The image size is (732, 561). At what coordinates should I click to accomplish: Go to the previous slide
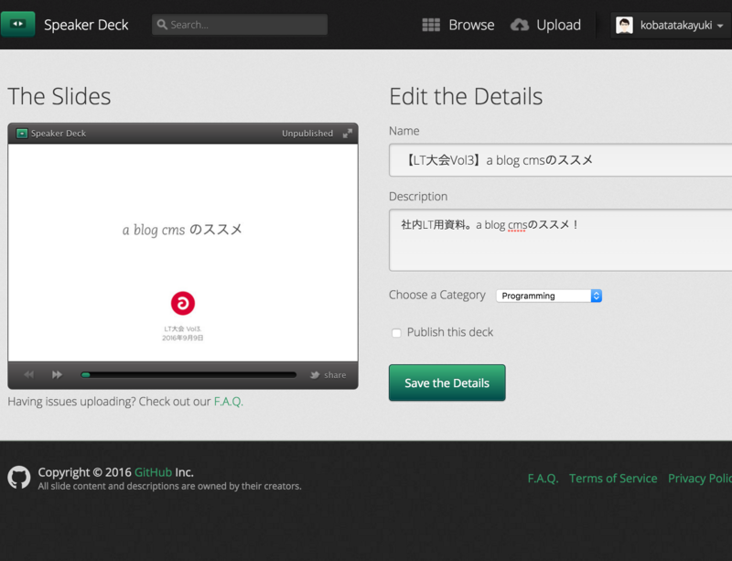coord(28,374)
